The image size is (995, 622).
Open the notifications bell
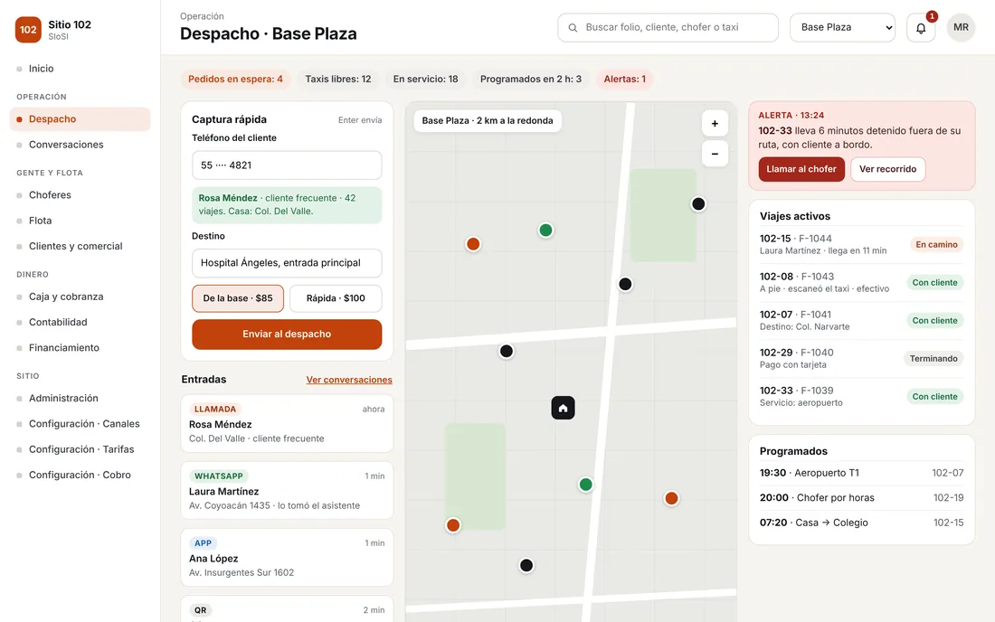(921, 28)
